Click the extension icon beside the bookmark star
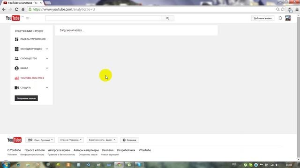This screenshot has width=300, height=168. click(290, 9)
